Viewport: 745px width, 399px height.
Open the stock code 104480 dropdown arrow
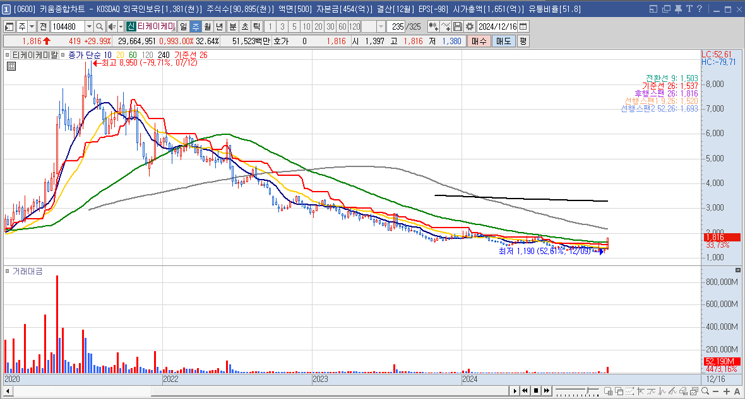89,26
